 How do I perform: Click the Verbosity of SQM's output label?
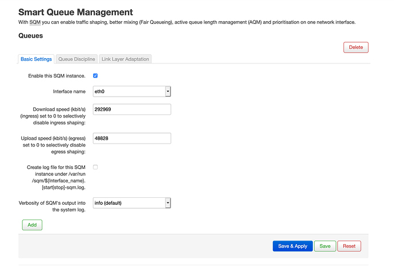coord(52,206)
